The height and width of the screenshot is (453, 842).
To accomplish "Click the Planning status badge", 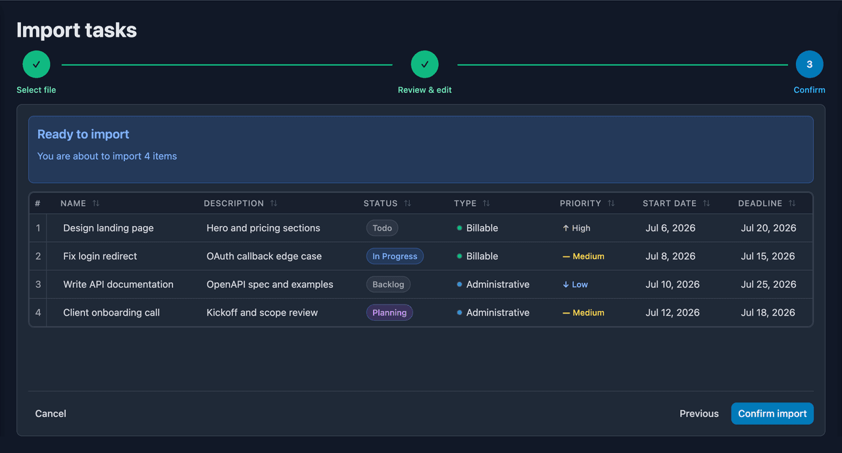I will (389, 313).
